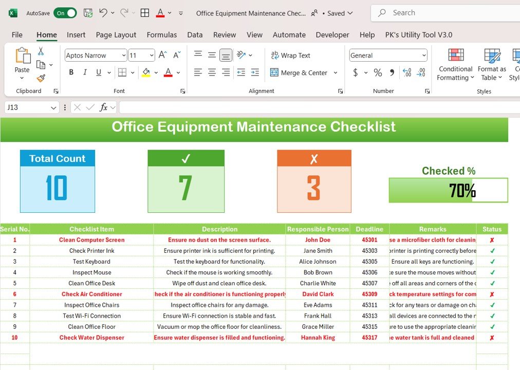Open the Saved status dropdown
This screenshot has height=370, width=520.
tap(340, 13)
